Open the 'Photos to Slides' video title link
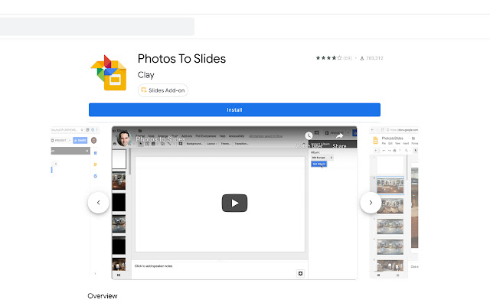Viewport: 490px width, 306px height. (161, 139)
